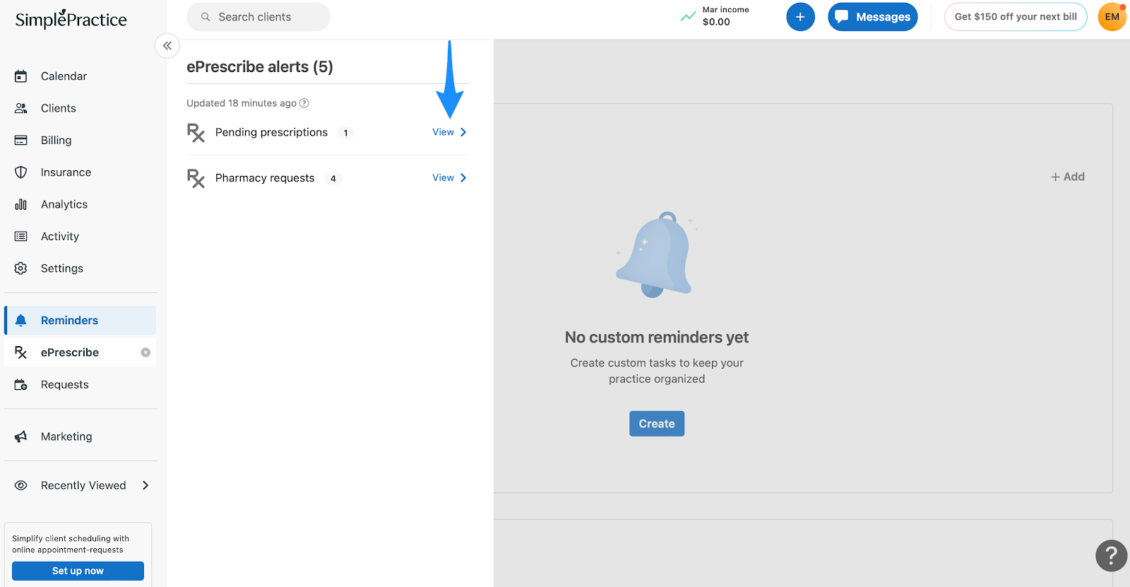Click the Pharmacy requests count badge 4
This screenshot has width=1130, height=587.
333,179
